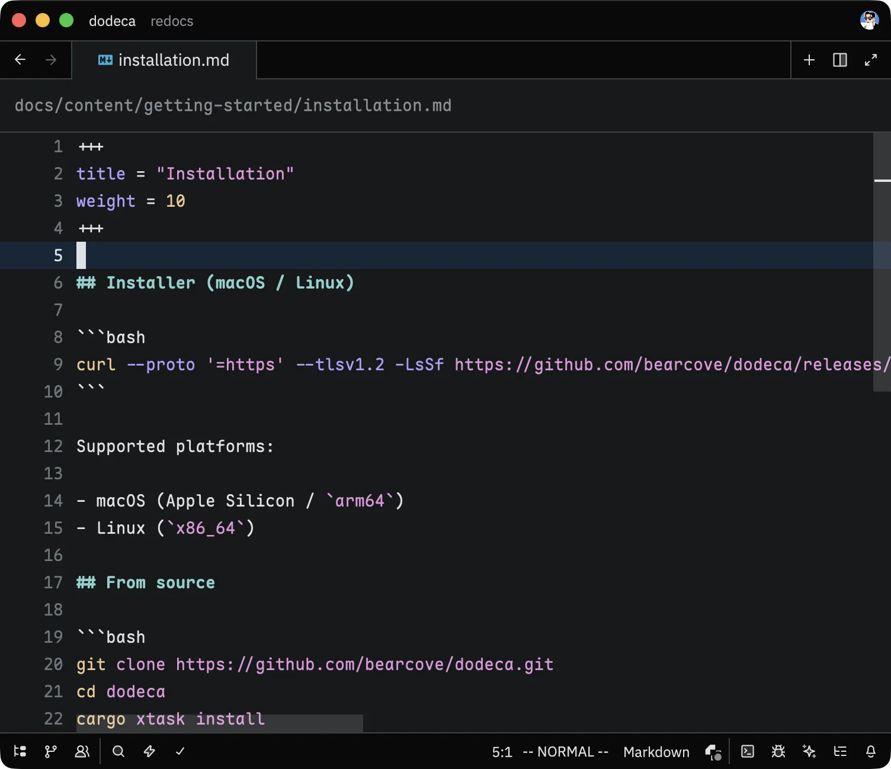Open the Markdown language selector
The width and height of the screenshot is (891, 769).
[x=656, y=751]
